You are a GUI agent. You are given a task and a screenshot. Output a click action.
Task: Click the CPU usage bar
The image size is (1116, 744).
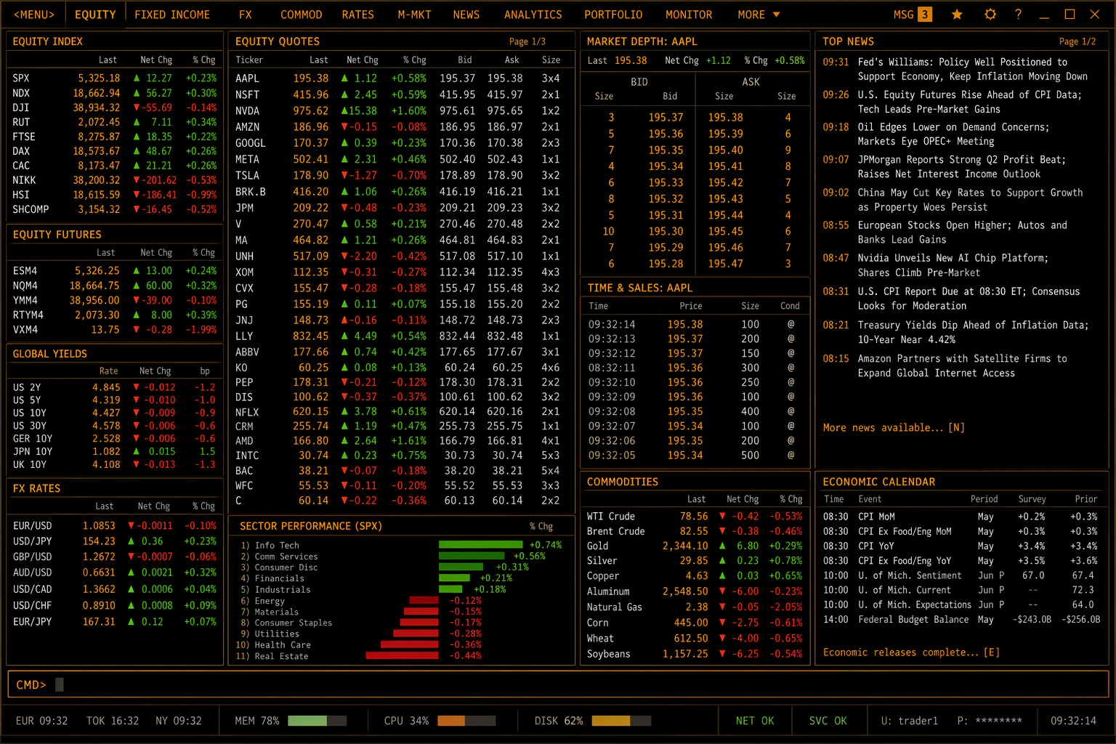pyautogui.click(x=465, y=721)
